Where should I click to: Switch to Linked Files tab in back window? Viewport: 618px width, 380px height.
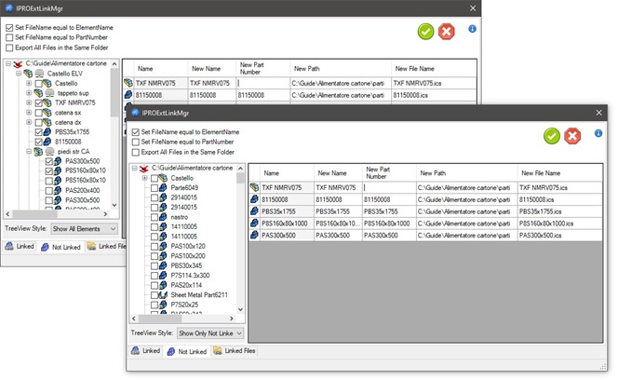click(x=105, y=247)
